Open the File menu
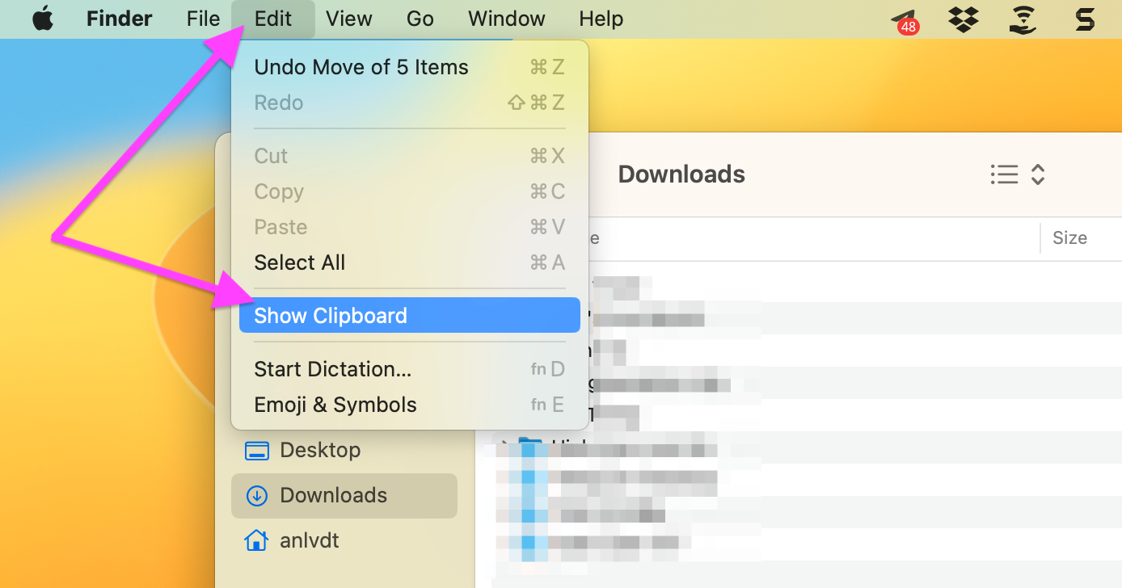This screenshot has width=1122, height=588. pyautogui.click(x=203, y=19)
